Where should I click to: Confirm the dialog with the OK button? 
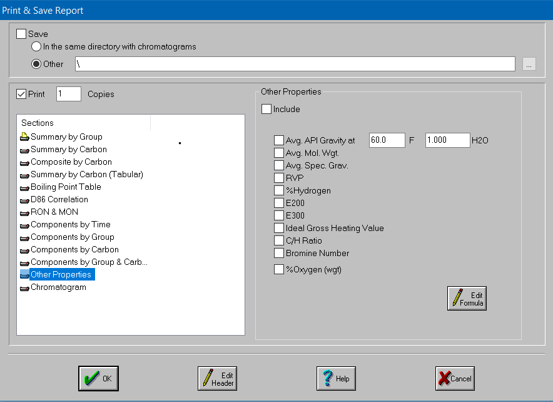[98, 378]
